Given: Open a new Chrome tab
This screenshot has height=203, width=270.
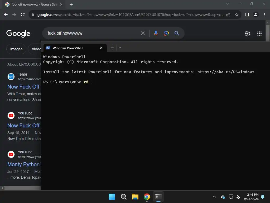Looking at the screenshot, I should click(x=71, y=4).
